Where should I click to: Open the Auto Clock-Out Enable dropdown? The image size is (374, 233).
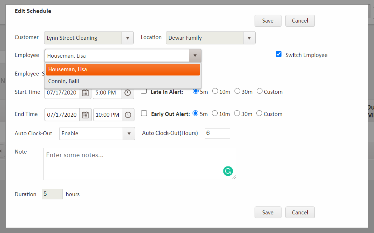[x=129, y=134]
